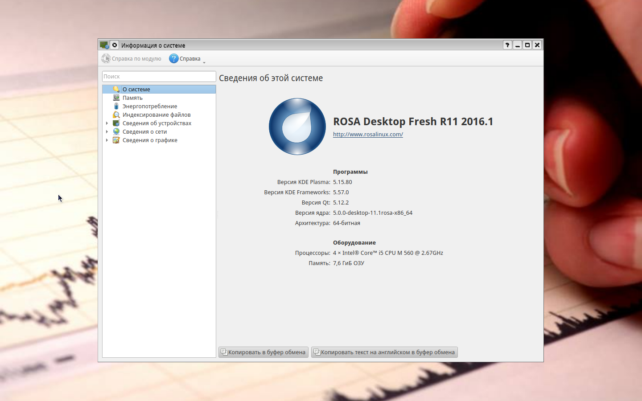642x401 pixels.
Task: Select the О системе item in sidebar
Action: (x=136, y=89)
